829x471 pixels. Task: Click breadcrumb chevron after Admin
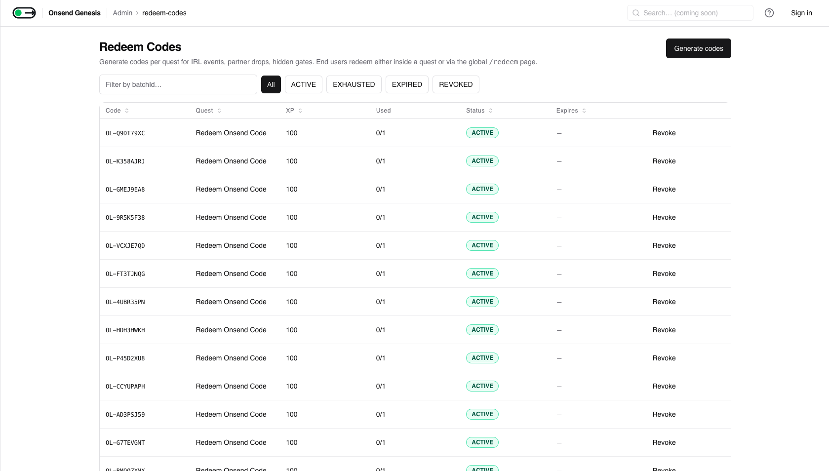(137, 13)
